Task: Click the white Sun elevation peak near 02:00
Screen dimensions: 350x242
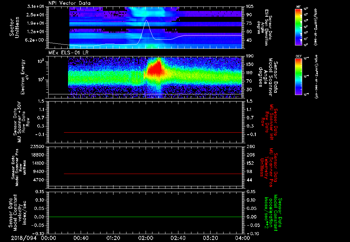Action: (146, 21)
